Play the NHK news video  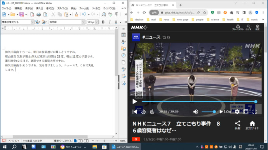coord(134,102)
